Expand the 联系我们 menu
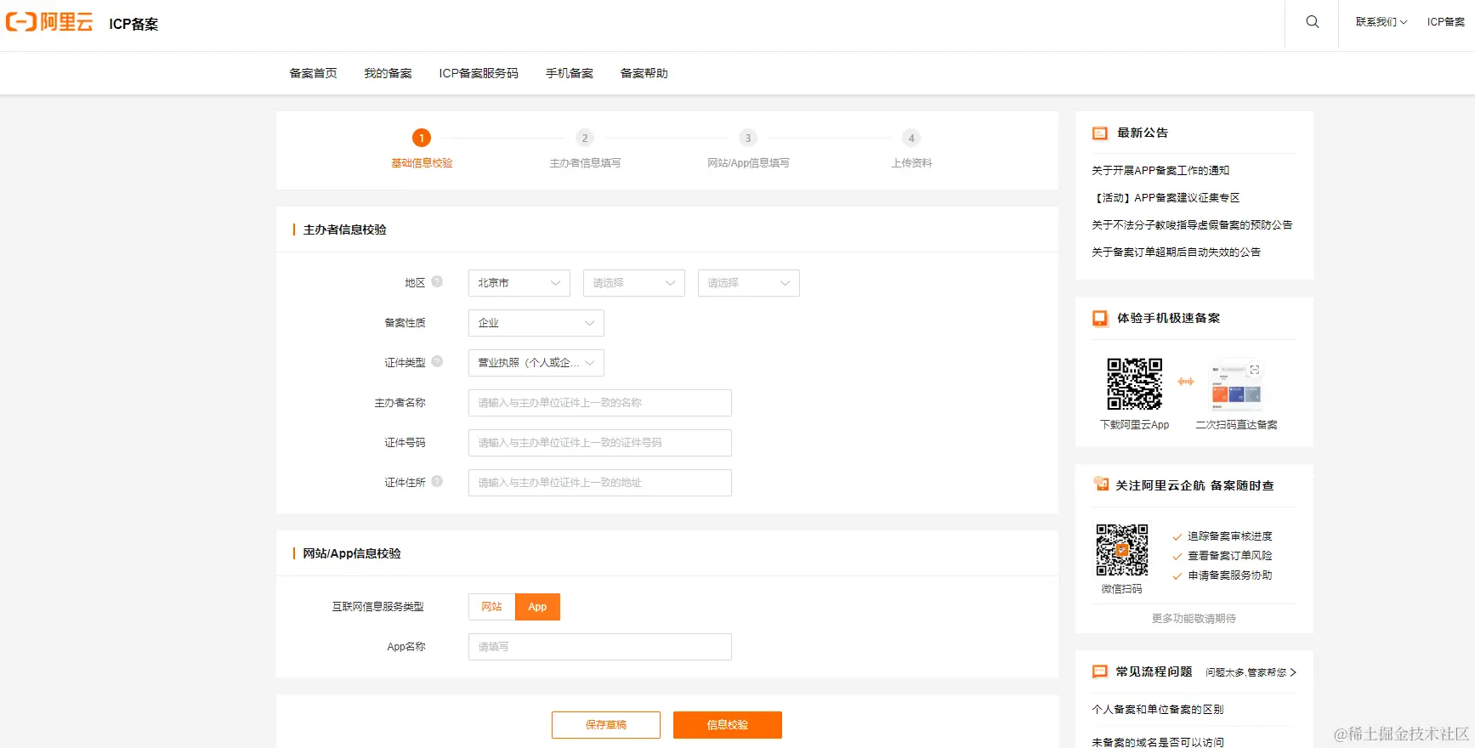This screenshot has height=748, width=1475. pyautogui.click(x=1381, y=22)
